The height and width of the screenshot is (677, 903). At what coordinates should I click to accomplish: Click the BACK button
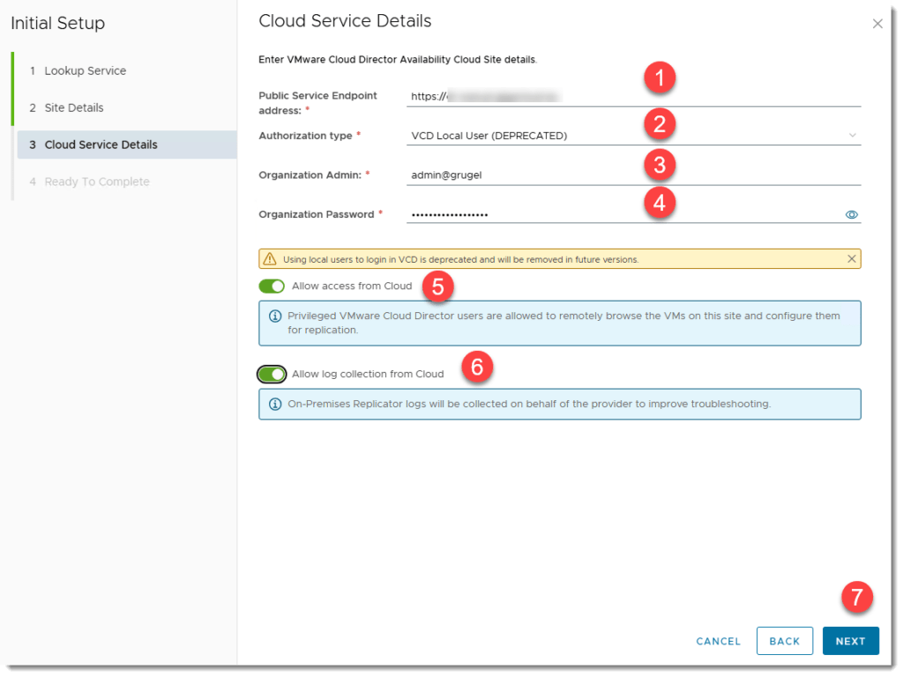click(x=784, y=641)
